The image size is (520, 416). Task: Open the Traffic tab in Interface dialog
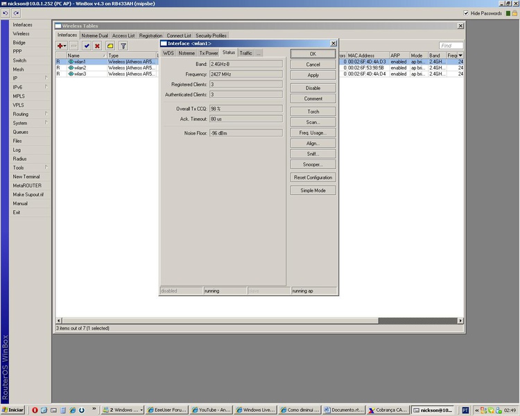tap(245, 53)
